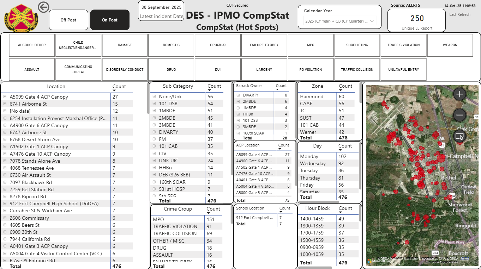Click the back arrow icon

point(43,7)
